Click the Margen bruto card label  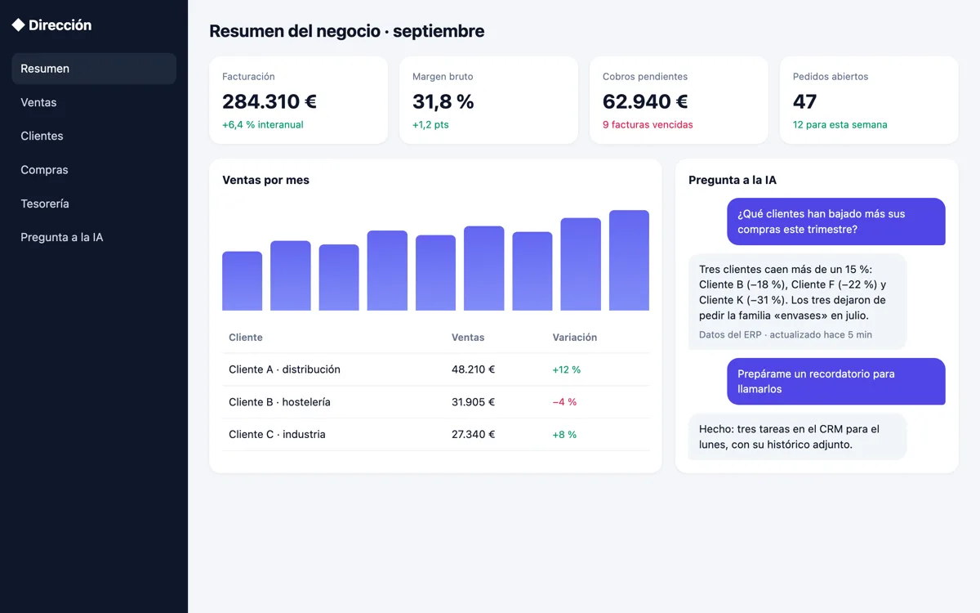(x=443, y=77)
